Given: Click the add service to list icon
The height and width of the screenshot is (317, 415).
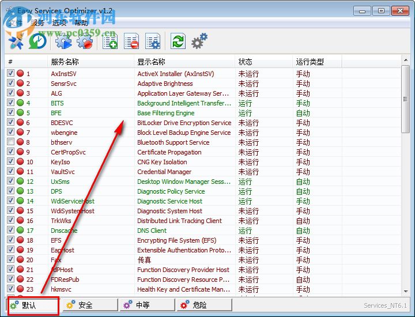Looking at the screenshot, I should (110, 41).
